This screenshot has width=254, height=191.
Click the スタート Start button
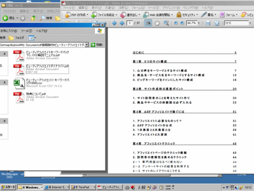click(8, 187)
